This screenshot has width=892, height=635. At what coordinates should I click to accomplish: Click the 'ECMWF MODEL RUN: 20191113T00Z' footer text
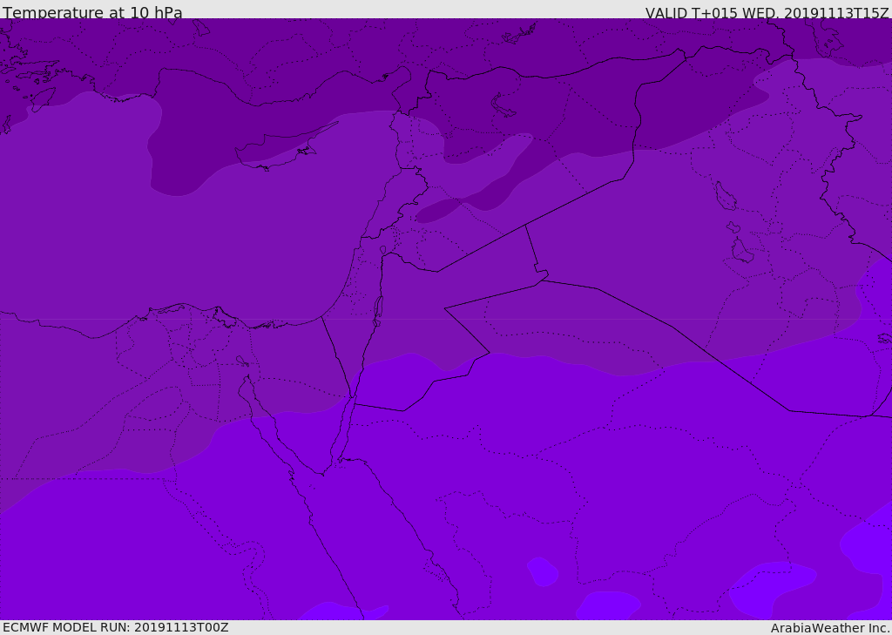coord(116,627)
